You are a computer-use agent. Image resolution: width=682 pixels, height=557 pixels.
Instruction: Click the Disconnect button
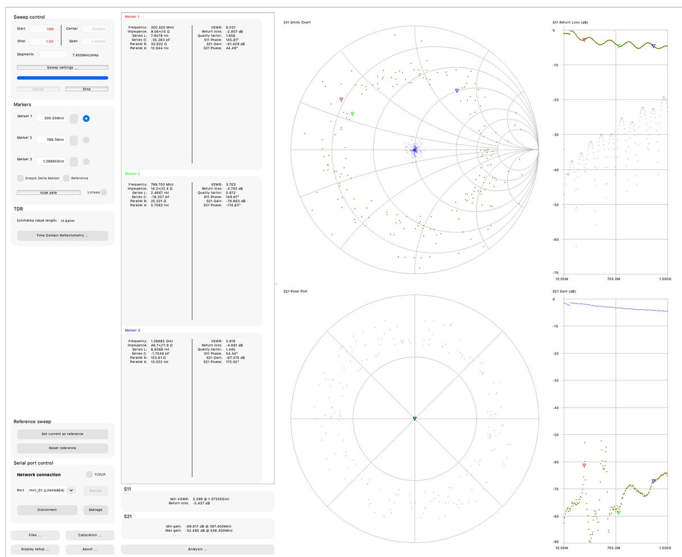[47, 510]
